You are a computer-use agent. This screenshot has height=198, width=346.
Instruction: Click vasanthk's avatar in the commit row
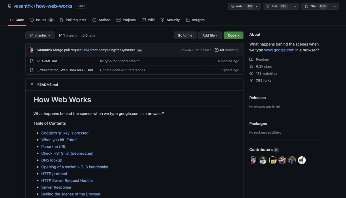[x=32, y=50]
